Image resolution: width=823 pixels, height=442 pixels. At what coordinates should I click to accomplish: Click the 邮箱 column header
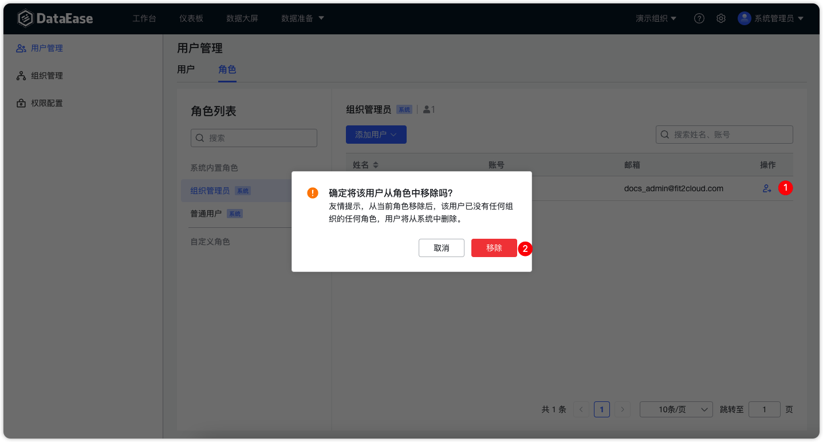click(632, 165)
